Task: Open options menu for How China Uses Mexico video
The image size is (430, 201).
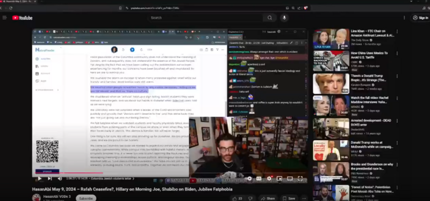Action: (397, 54)
